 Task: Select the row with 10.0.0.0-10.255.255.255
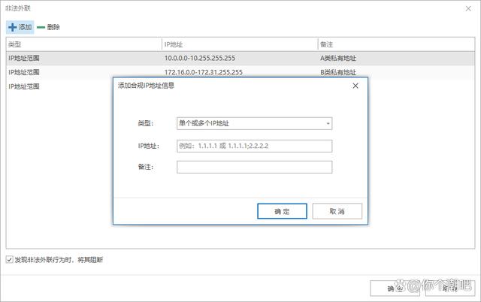coord(240,59)
